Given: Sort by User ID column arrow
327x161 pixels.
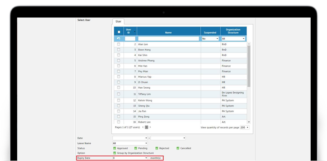Looking at the screenshot, I should (134, 31).
